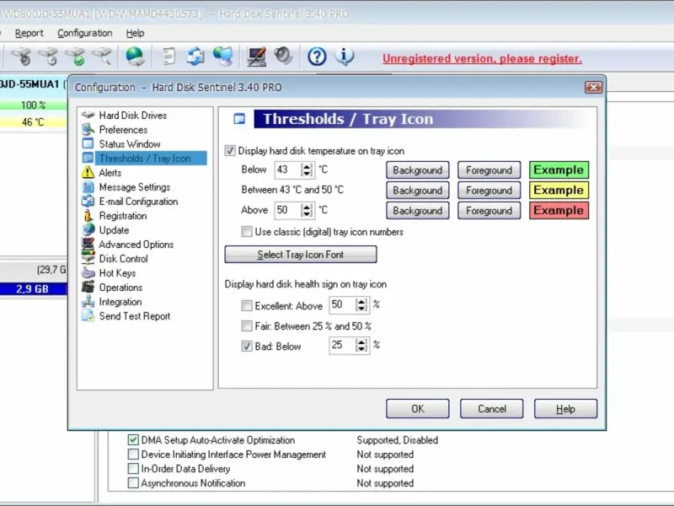The image size is (674, 506).
Task: Click the Bad Below percent spinner arrows
Action: pos(361,345)
